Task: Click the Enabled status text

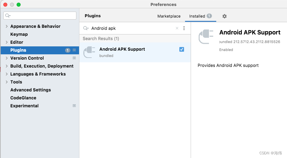Action: (226, 50)
